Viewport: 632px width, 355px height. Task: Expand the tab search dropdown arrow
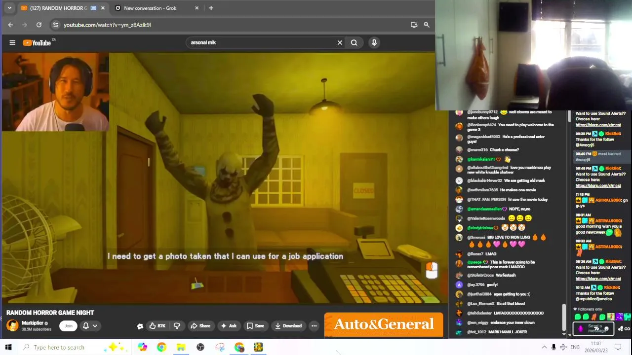(x=9, y=8)
